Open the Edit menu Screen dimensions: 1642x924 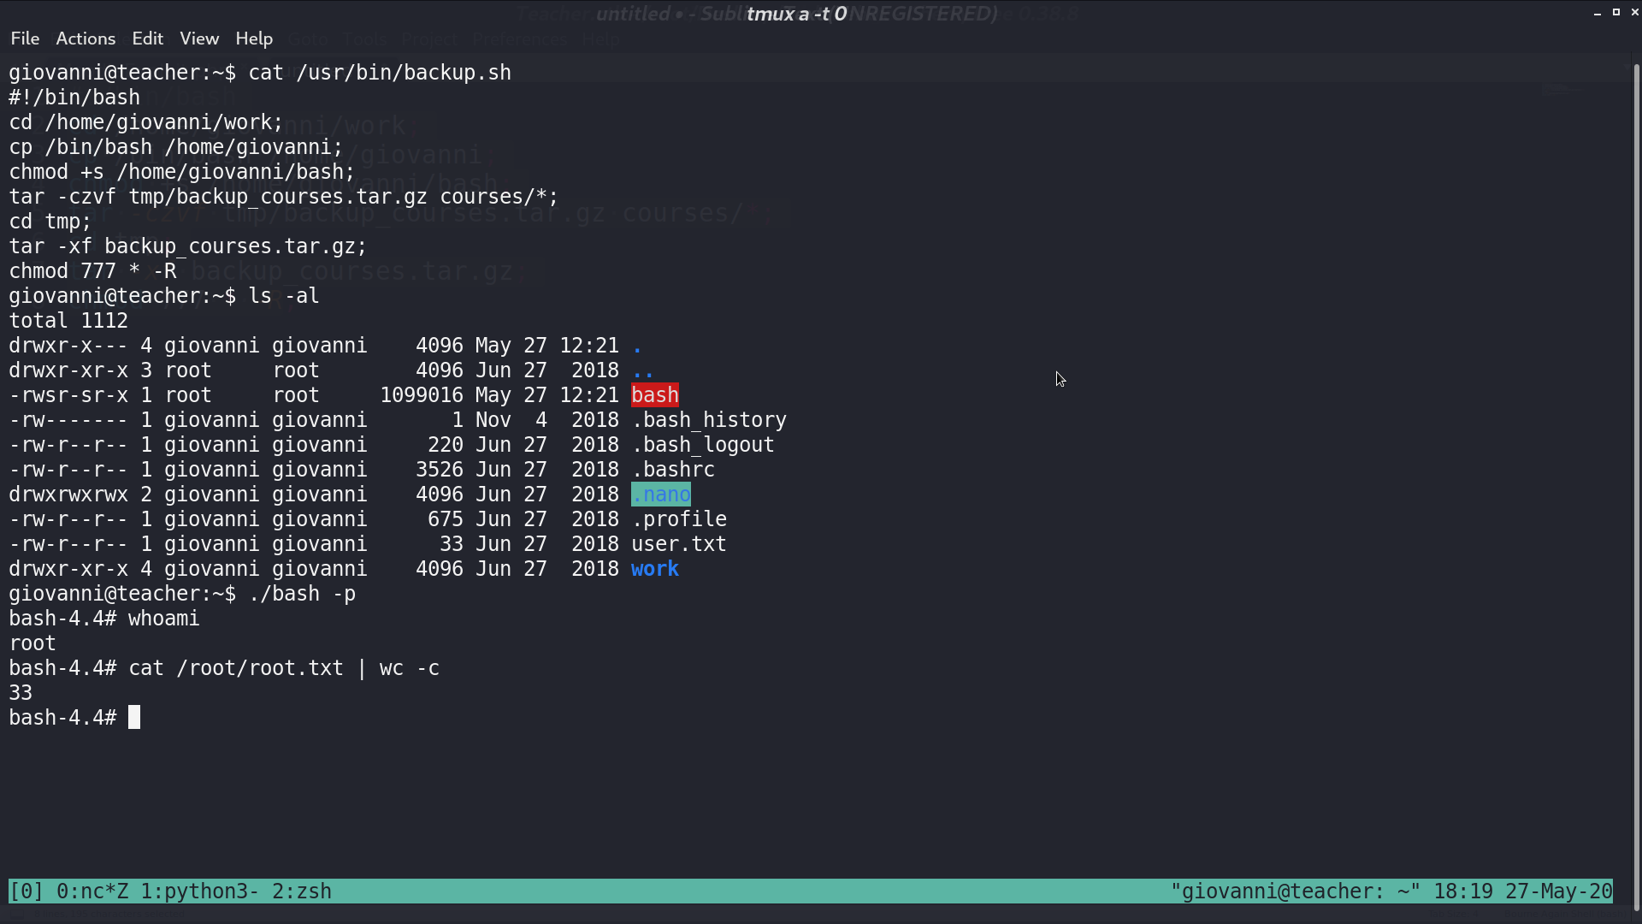click(x=147, y=38)
